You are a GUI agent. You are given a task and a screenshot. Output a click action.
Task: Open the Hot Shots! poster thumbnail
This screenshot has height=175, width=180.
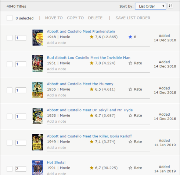click(x=37, y=168)
